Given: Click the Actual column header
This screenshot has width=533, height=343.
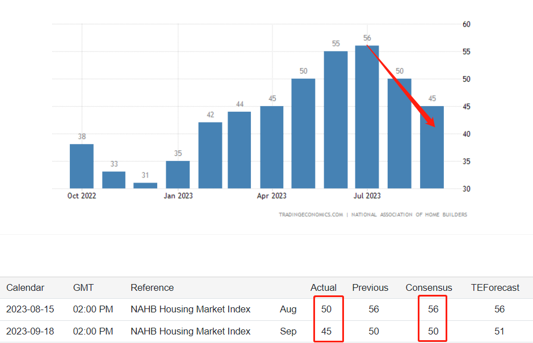Looking at the screenshot, I should [324, 287].
